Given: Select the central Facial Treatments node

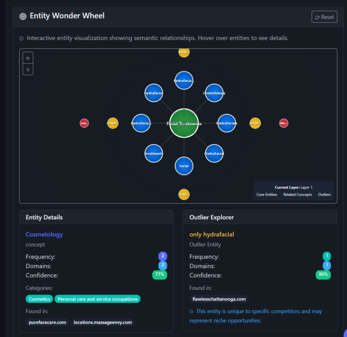Looking at the screenshot, I should pos(184,123).
